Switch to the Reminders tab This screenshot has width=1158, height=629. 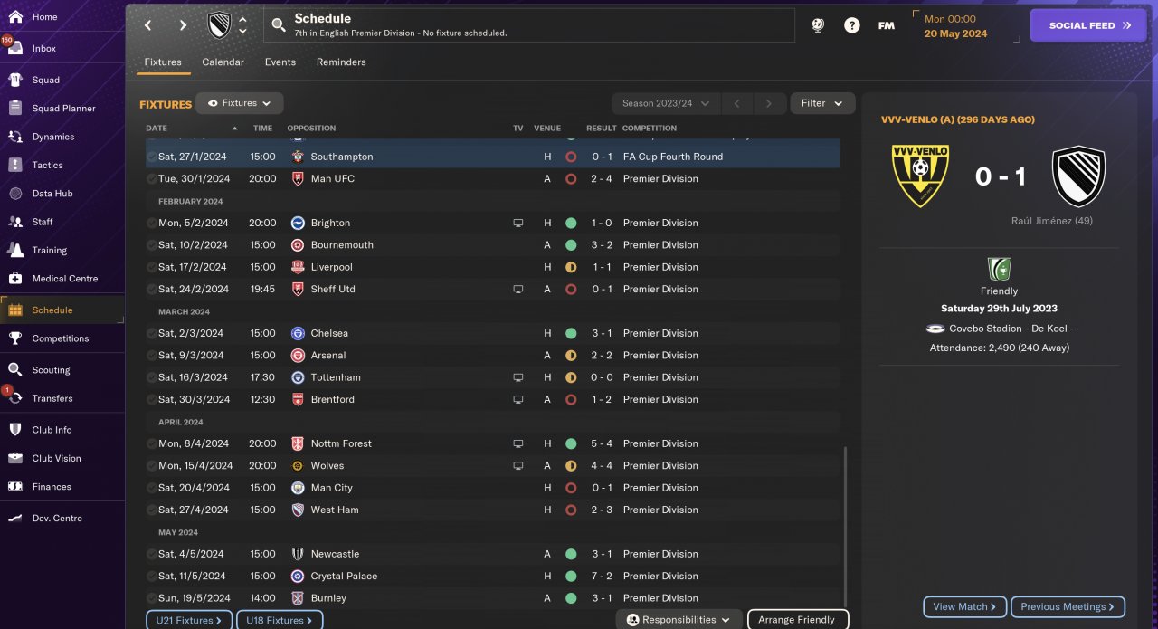(x=341, y=62)
